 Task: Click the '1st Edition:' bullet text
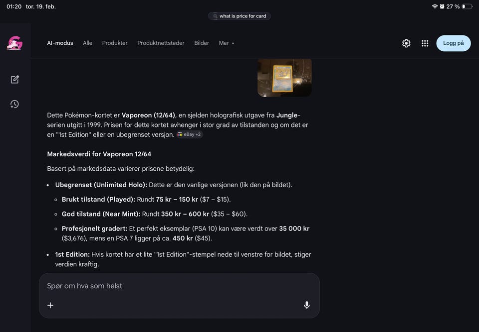tap(72, 254)
